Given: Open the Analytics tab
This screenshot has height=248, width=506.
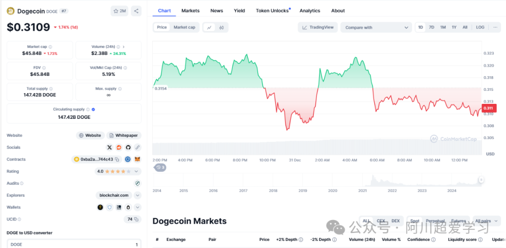Looking at the screenshot, I should pos(310,11).
